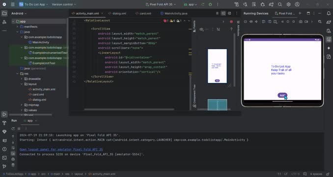Switch editor to Split view mode
The width and height of the screenshot is (333, 177).
click(223, 13)
